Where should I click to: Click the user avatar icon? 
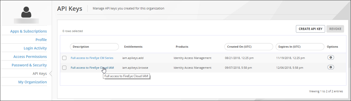pos(26,12)
